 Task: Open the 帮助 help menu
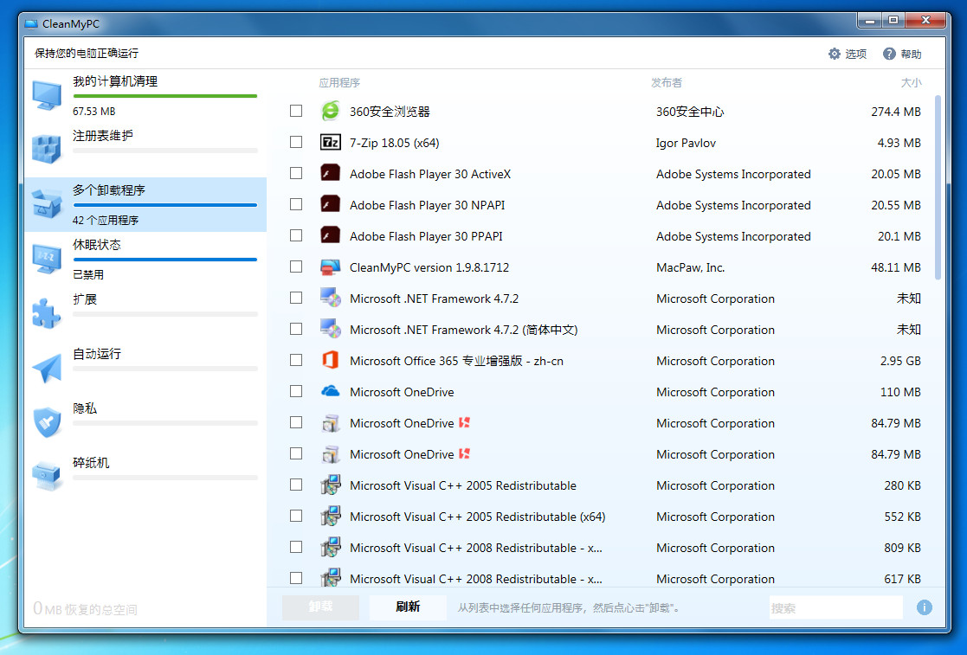[x=902, y=54]
